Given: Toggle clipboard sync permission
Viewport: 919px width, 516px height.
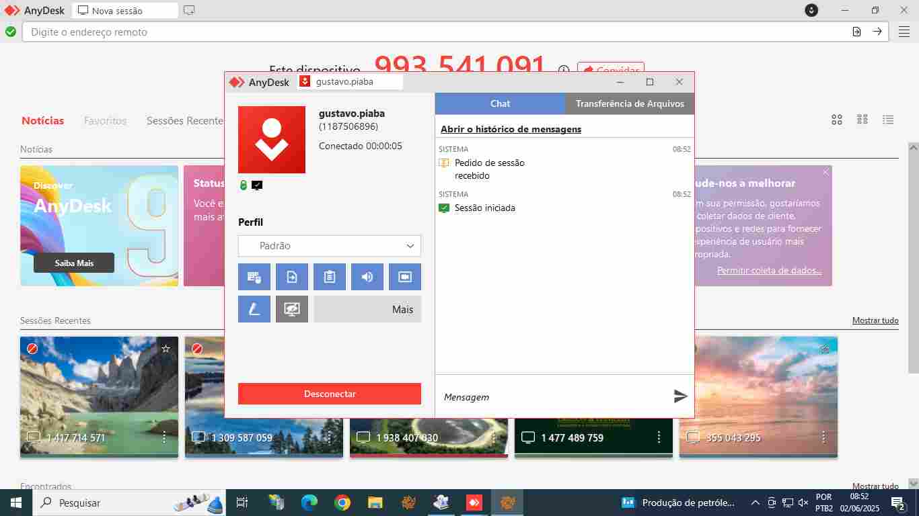Looking at the screenshot, I should tap(330, 277).
